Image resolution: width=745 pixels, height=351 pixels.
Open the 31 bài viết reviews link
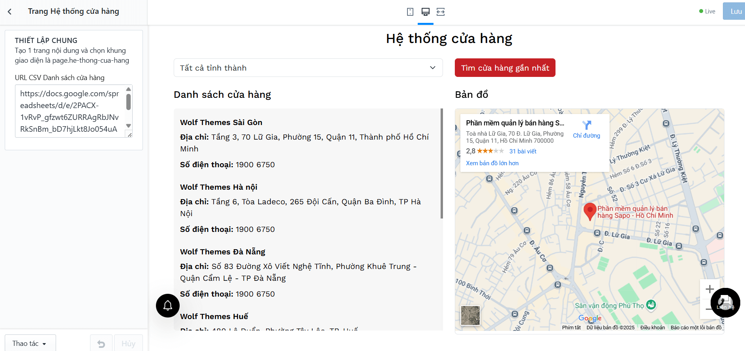[523, 151]
